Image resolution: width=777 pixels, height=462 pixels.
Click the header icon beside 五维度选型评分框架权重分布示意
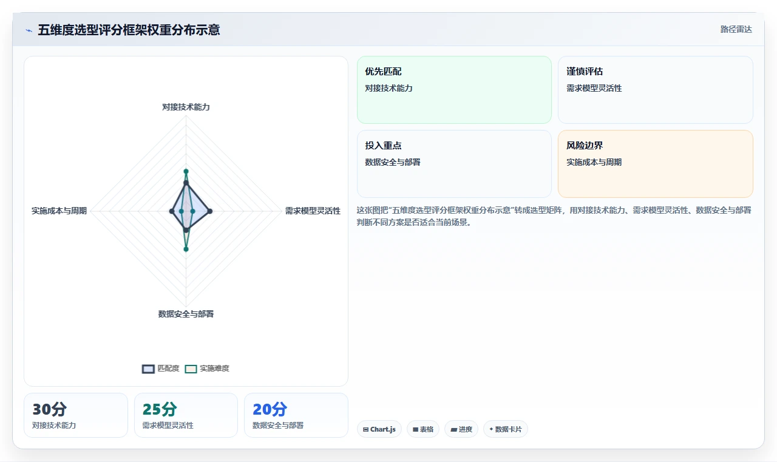(x=29, y=30)
